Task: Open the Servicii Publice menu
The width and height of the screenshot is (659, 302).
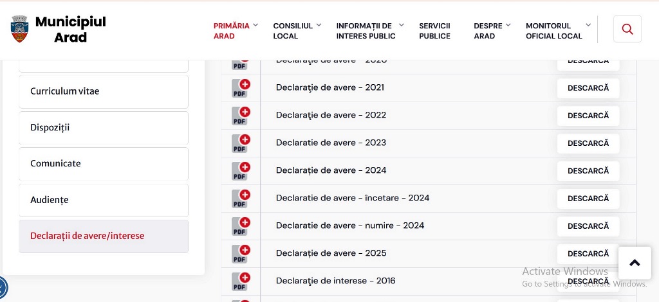Action: coord(434,31)
